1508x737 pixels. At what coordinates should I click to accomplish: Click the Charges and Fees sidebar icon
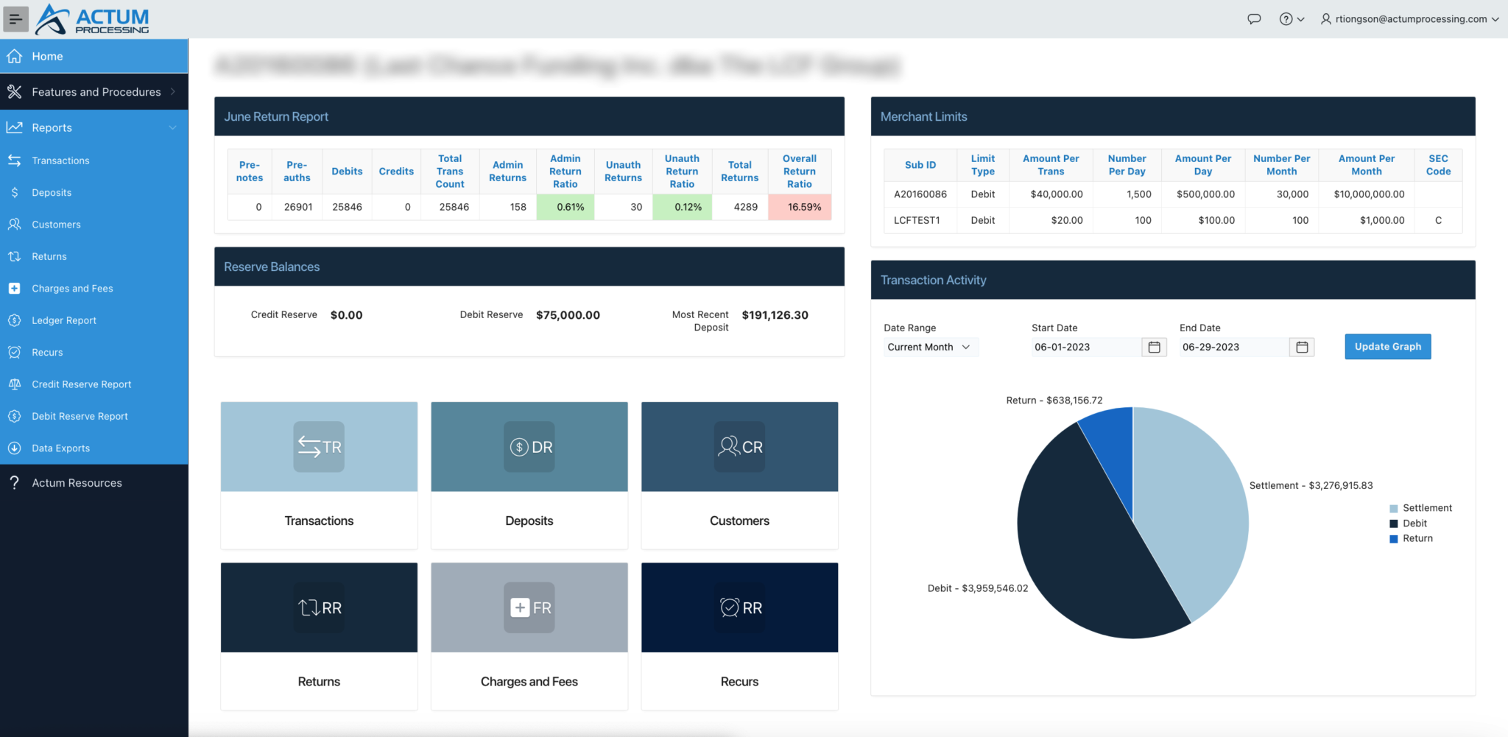coord(15,289)
